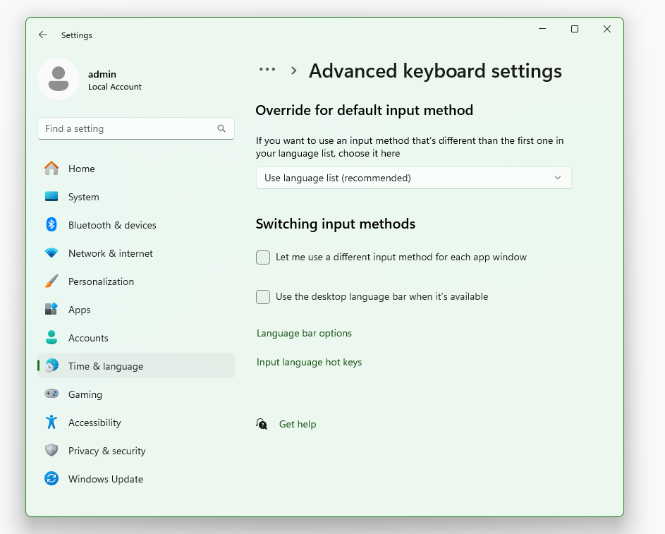Enable different input method per app window
The height and width of the screenshot is (534, 665).
pos(263,257)
